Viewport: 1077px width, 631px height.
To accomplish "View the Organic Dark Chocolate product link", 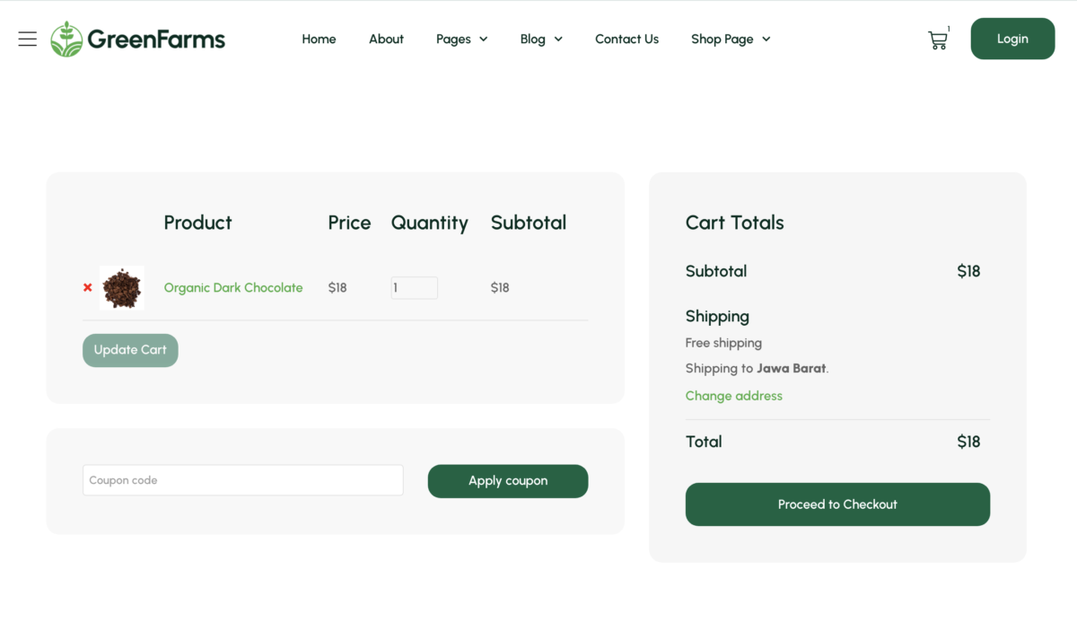I will tap(233, 287).
